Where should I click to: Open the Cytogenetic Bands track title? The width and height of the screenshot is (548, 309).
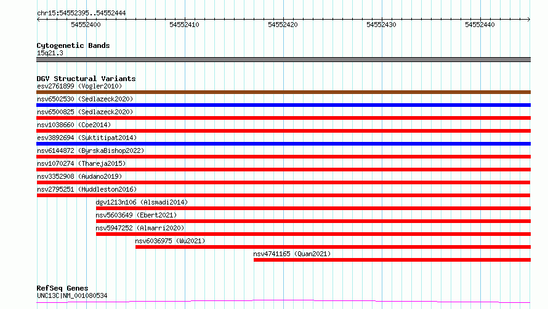73,45
